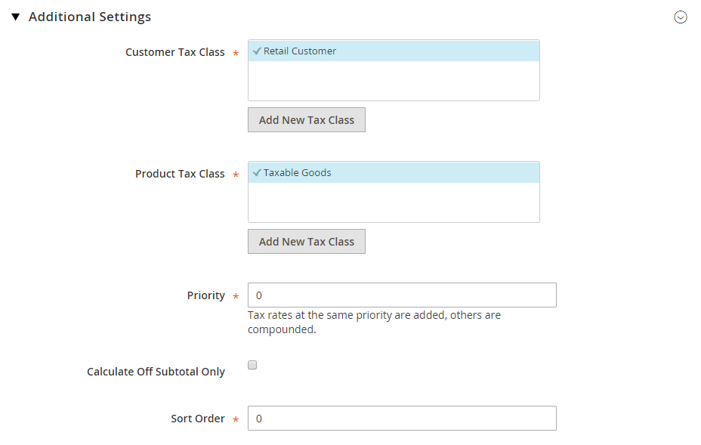Collapse the Additional Settings disclosure triangle
Screen dimensions: 701x445
[x=16, y=17]
